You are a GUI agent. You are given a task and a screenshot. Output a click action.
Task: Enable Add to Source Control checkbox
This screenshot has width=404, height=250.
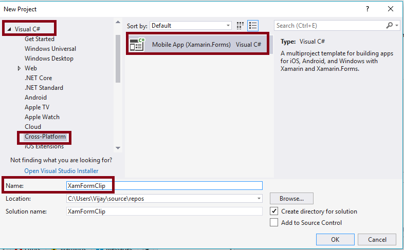[274, 222]
